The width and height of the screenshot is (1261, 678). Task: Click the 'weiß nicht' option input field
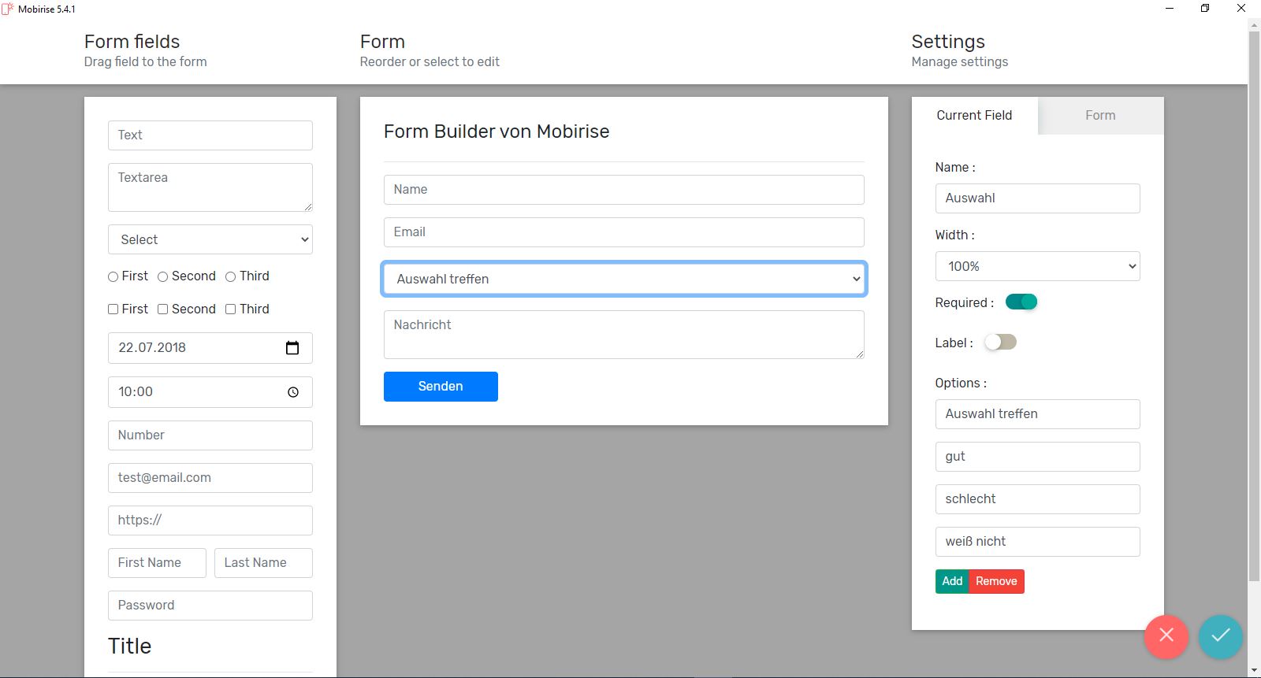point(1037,542)
